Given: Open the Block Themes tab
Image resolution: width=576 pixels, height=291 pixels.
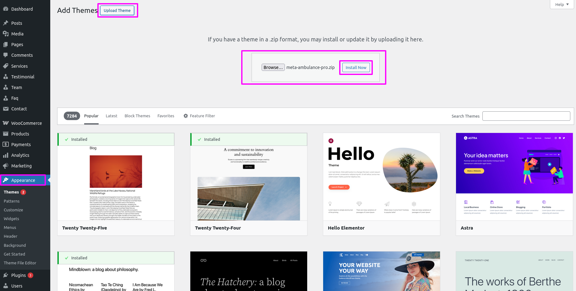Looking at the screenshot, I should 137,116.
